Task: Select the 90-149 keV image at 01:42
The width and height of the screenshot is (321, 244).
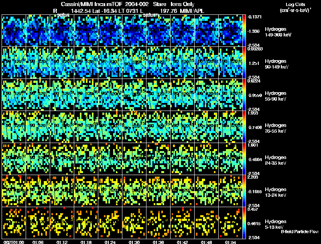Action: [183, 63]
